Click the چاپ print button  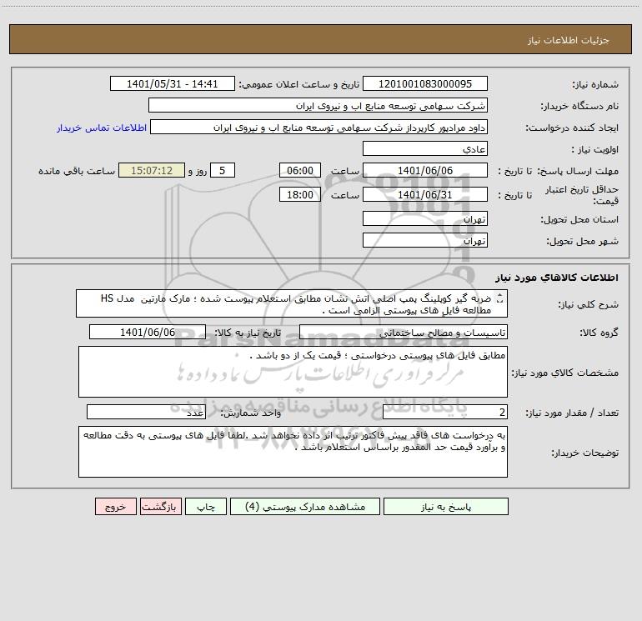coord(206,507)
